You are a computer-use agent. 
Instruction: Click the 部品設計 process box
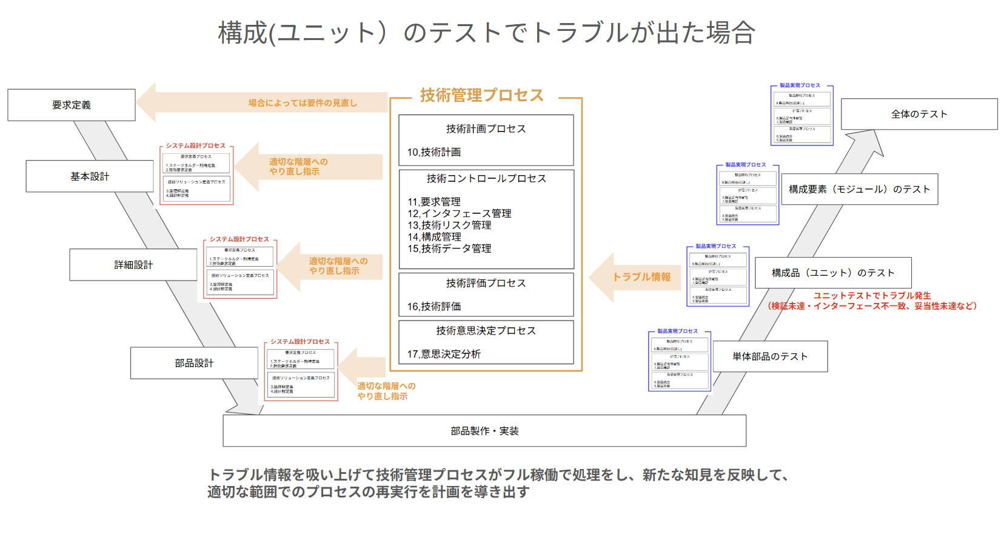point(194,362)
